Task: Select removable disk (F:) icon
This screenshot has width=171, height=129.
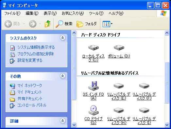Action: click(x=144, y=86)
